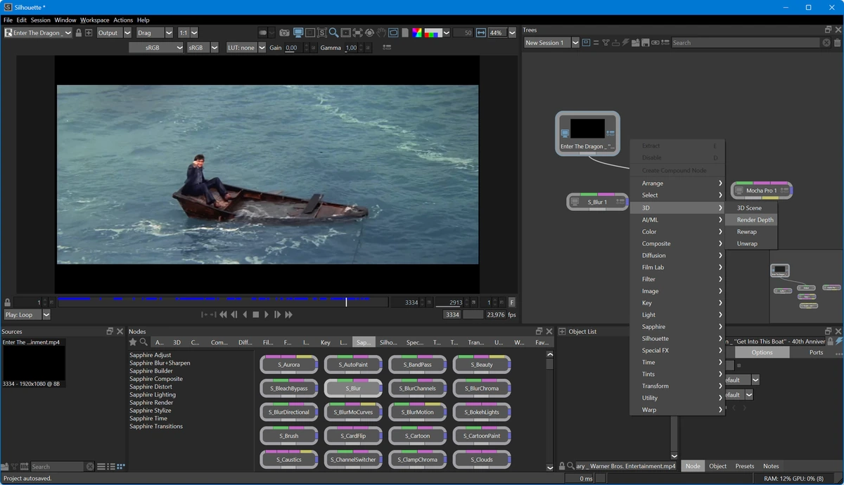This screenshot has height=485, width=844.
Task: Click the RGB color channels icon
Action: (417, 32)
